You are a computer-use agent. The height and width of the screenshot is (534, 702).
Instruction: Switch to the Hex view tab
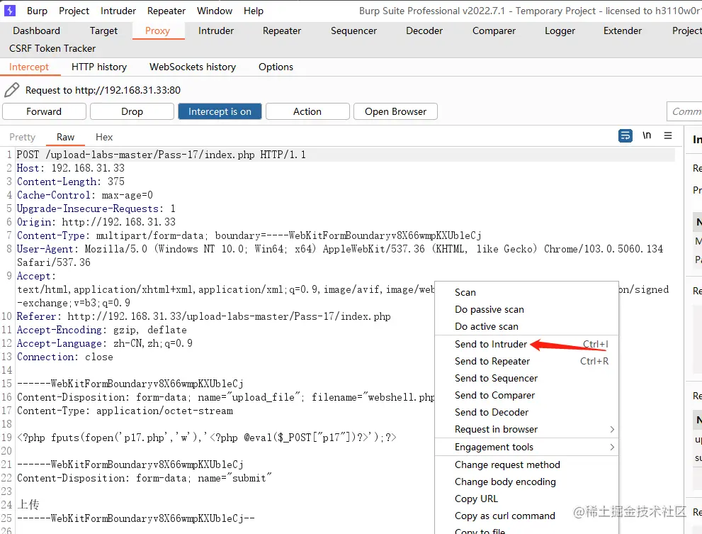click(x=104, y=137)
